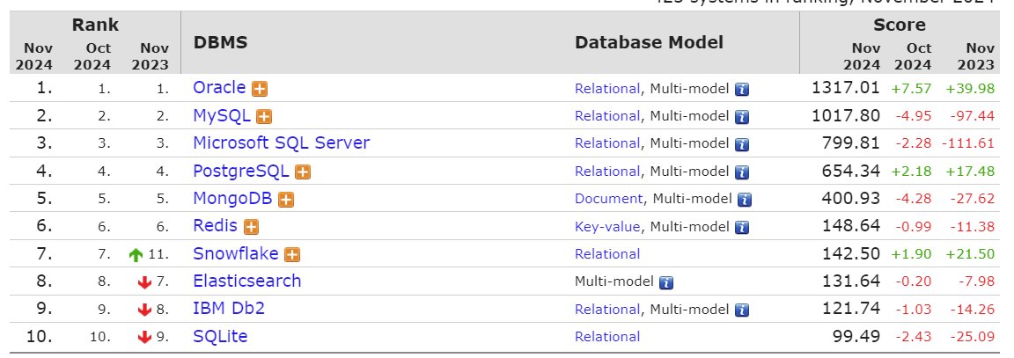Select Microsoft SQL Server score 799.81

851,142
